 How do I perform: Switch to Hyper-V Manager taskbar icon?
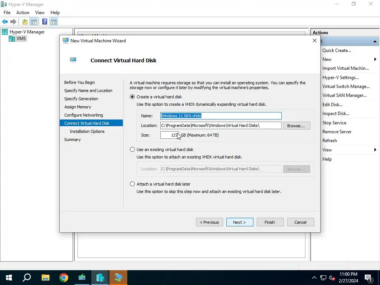pos(100,278)
